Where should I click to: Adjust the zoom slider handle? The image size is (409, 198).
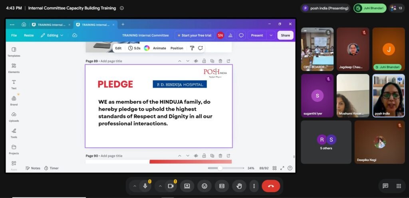(x=220, y=168)
